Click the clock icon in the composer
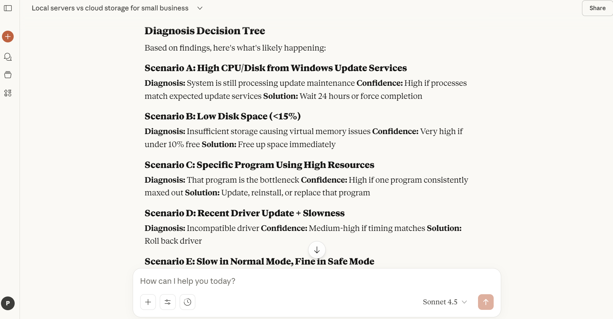613x319 pixels. point(187,302)
